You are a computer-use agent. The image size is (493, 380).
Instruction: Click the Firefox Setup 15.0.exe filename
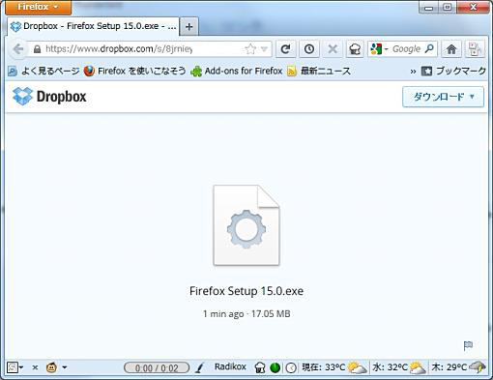click(x=246, y=291)
